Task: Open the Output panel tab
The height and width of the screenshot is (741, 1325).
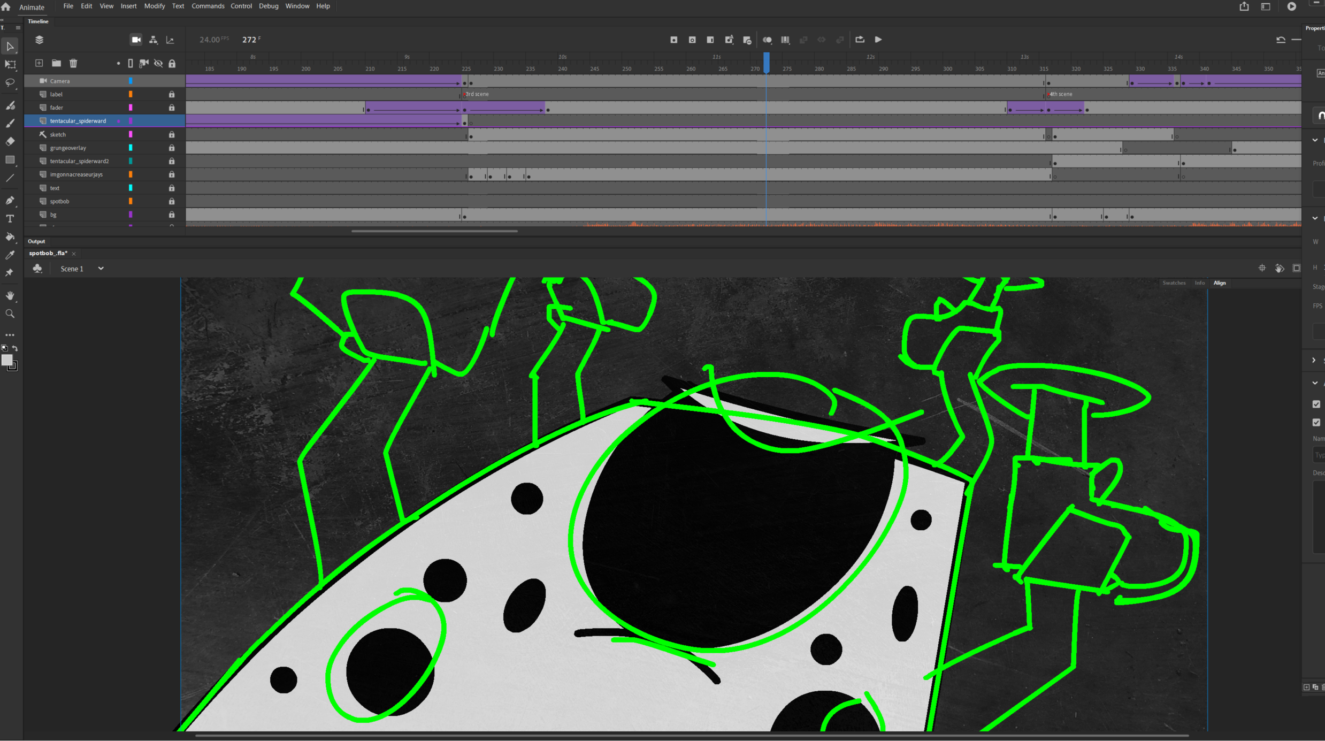Action: click(36, 241)
